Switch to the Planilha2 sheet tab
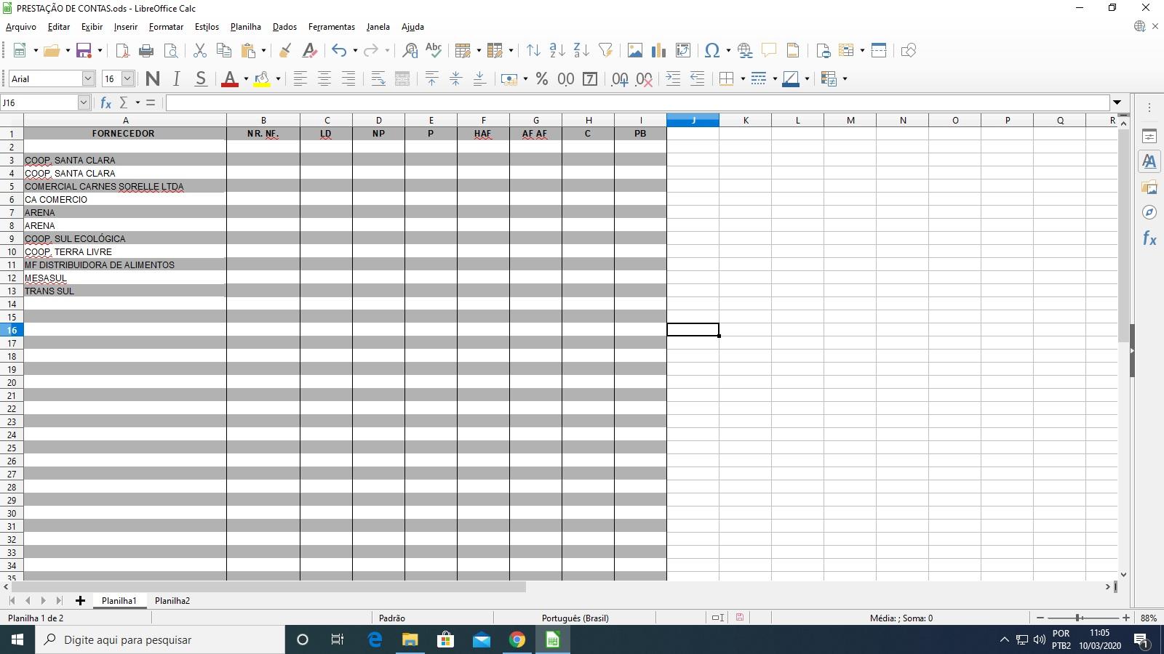 (172, 600)
